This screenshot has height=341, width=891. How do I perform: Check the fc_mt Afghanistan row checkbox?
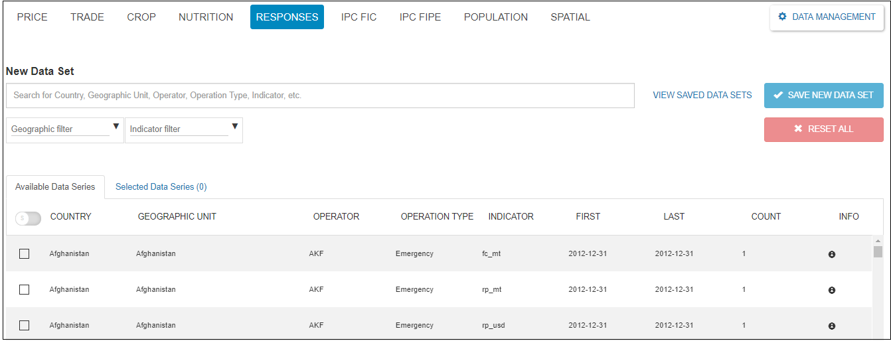(x=25, y=254)
